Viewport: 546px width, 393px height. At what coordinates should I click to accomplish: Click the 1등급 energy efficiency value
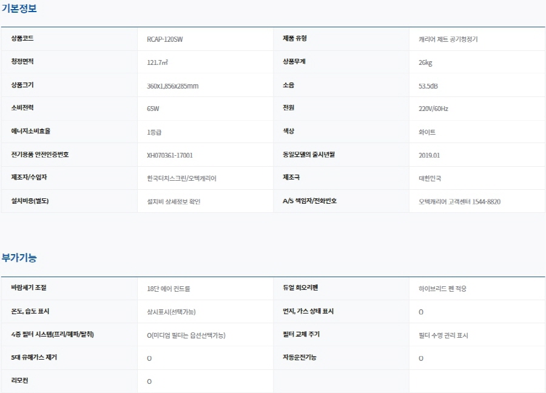(x=154, y=132)
